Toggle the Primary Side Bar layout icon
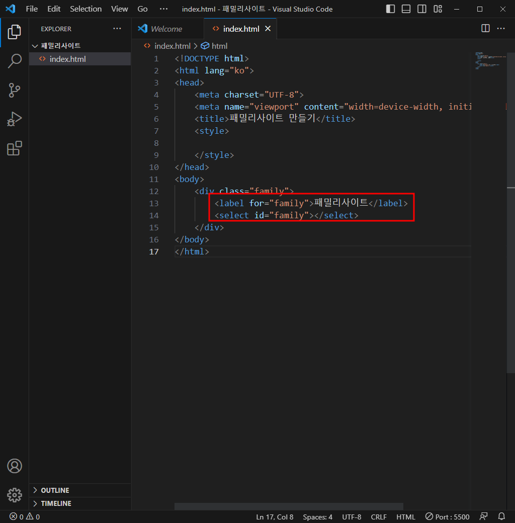The width and height of the screenshot is (515, 523). point(390,9)
